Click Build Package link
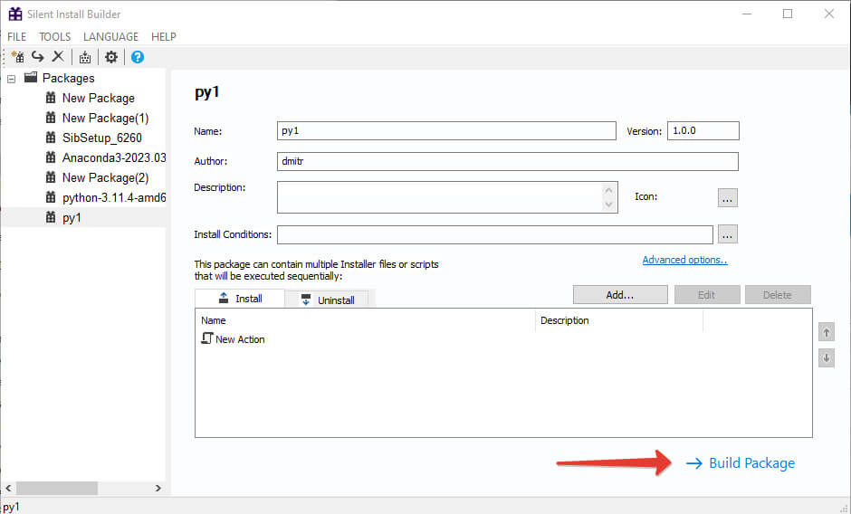Viewport: 851px width, 514px height. [x=741, y=463]
